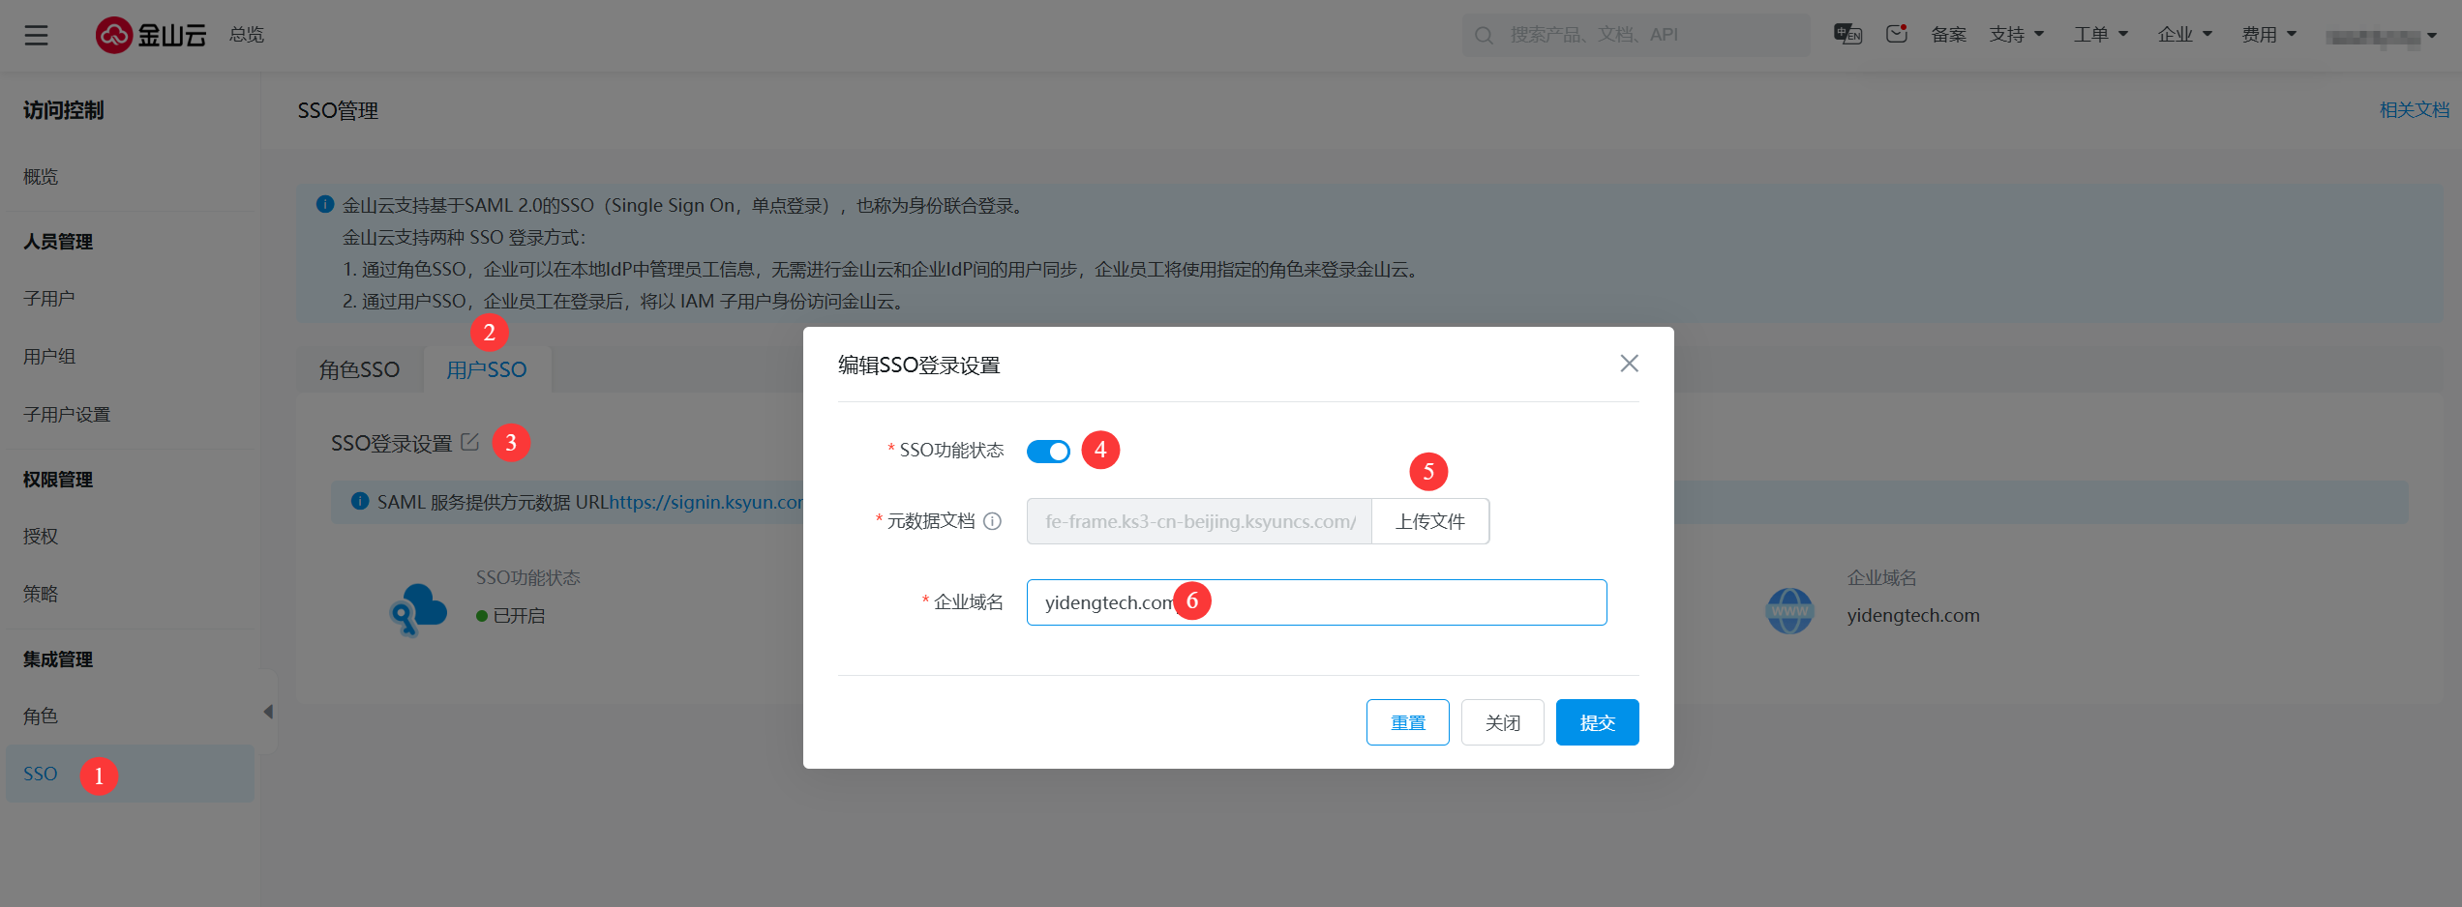Click the 提交 button
Image resolution: width=2462 pixels, height=907 pixels.
[1597, 722]
